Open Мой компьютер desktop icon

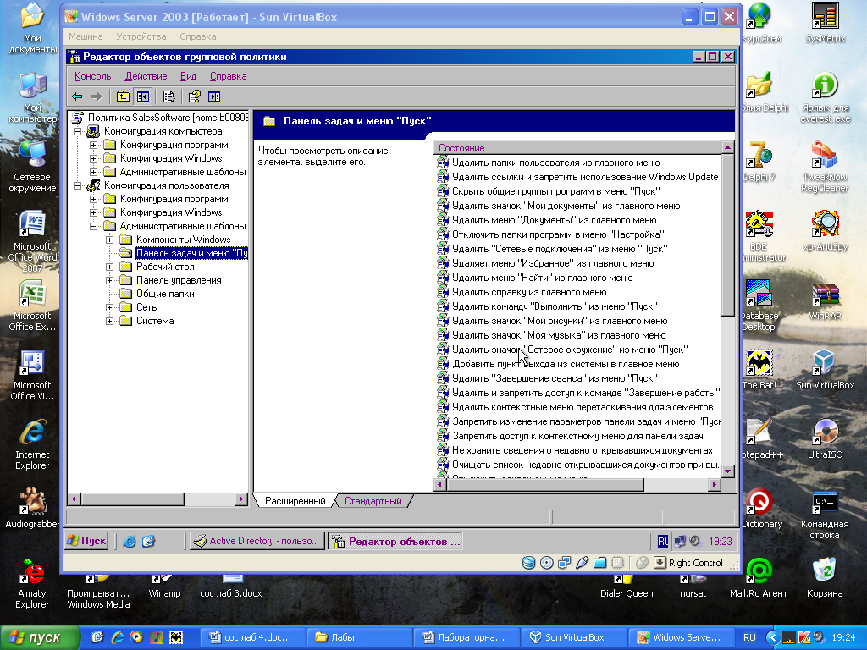(32, 98)
